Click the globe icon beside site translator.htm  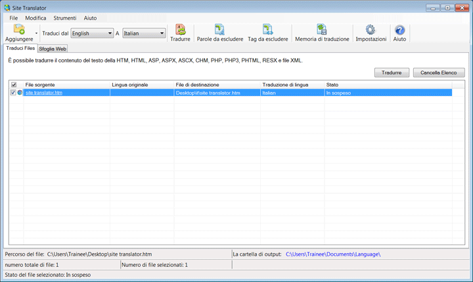(x=20, y=93)
